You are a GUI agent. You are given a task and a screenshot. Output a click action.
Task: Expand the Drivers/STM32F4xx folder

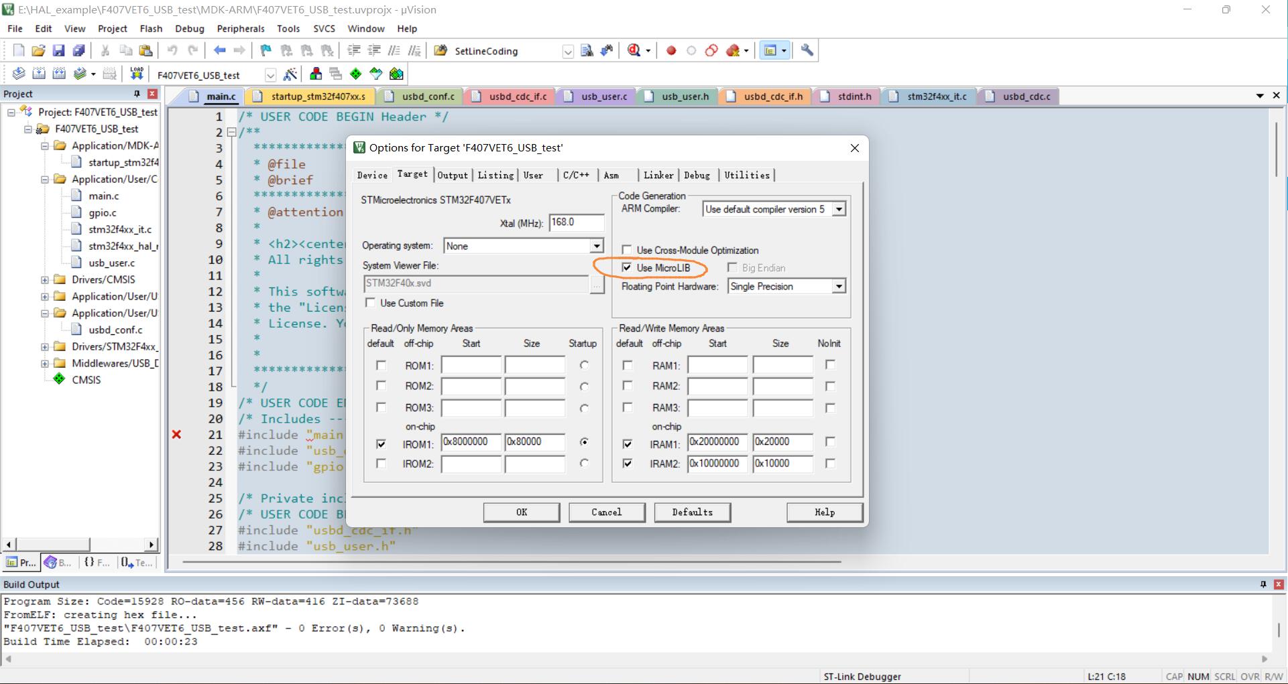coord(45,346)
